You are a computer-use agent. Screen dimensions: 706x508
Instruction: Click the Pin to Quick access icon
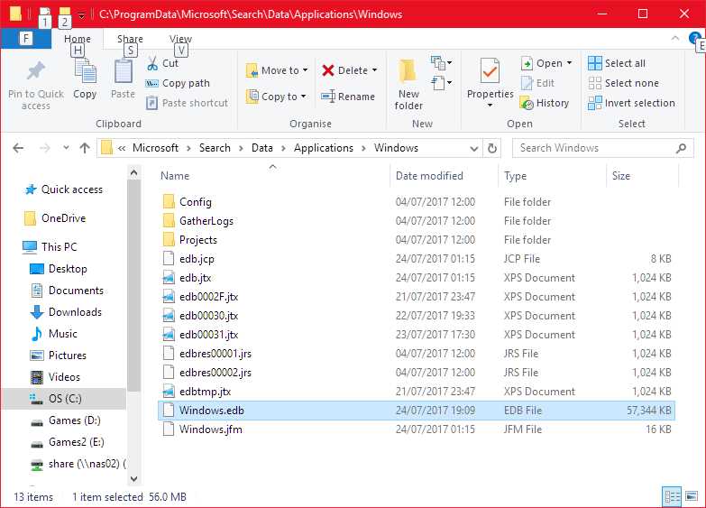(36, 72)
